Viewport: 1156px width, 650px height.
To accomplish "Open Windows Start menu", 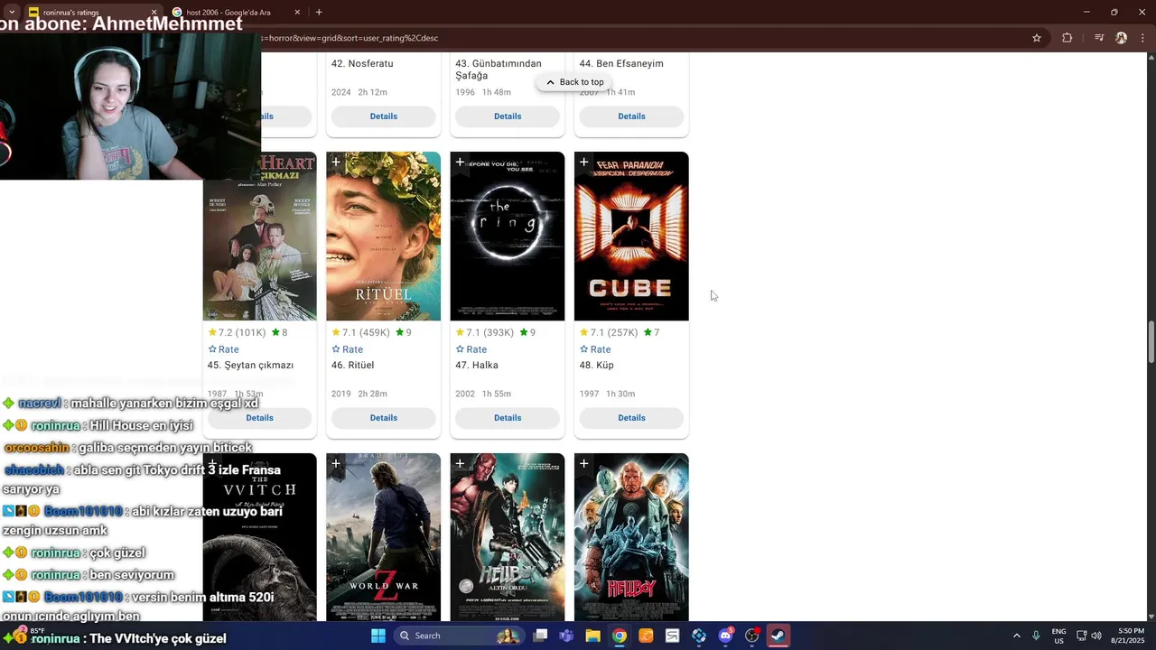I will pos(378,636).
